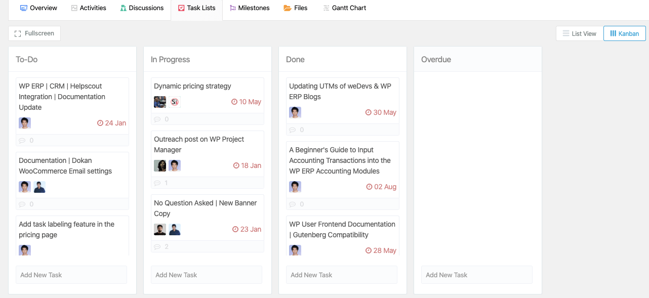649x298 pixels.
Task: Click the Activities icon in the tab bar
Action: click(74, 8)
